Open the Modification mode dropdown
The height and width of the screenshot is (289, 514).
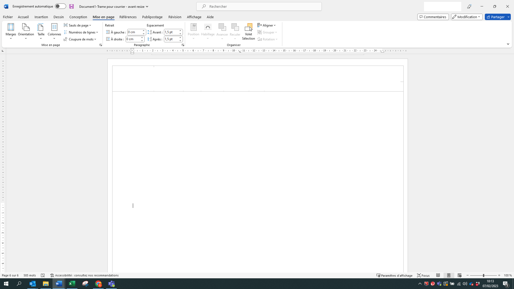coord(467,17)
